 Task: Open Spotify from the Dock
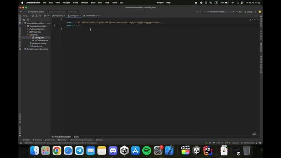(147, 151)
